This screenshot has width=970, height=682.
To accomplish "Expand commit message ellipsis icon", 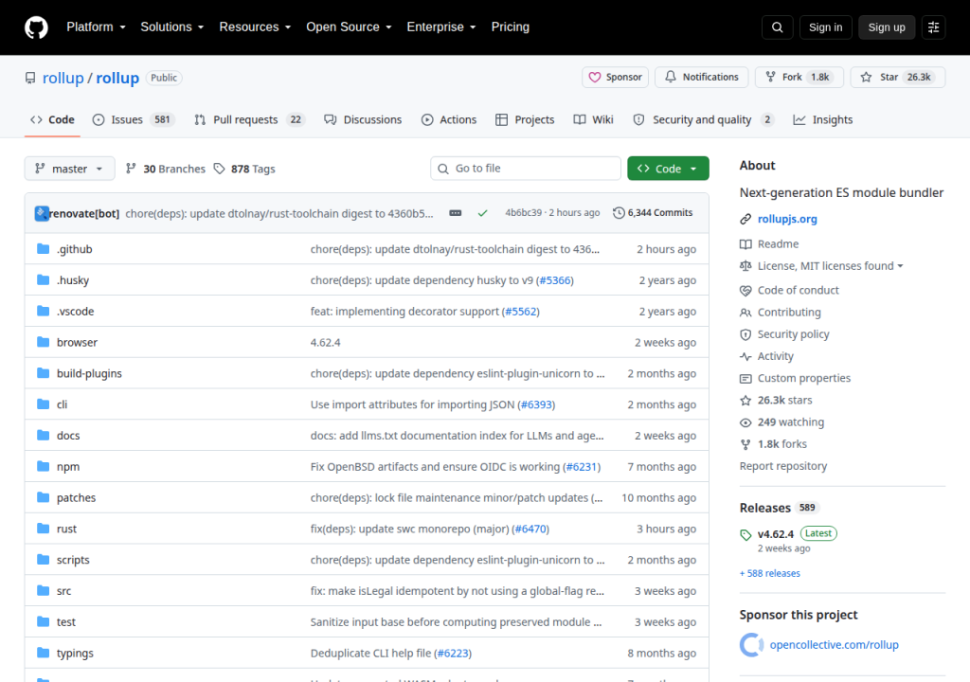I will tap(456, 213).
